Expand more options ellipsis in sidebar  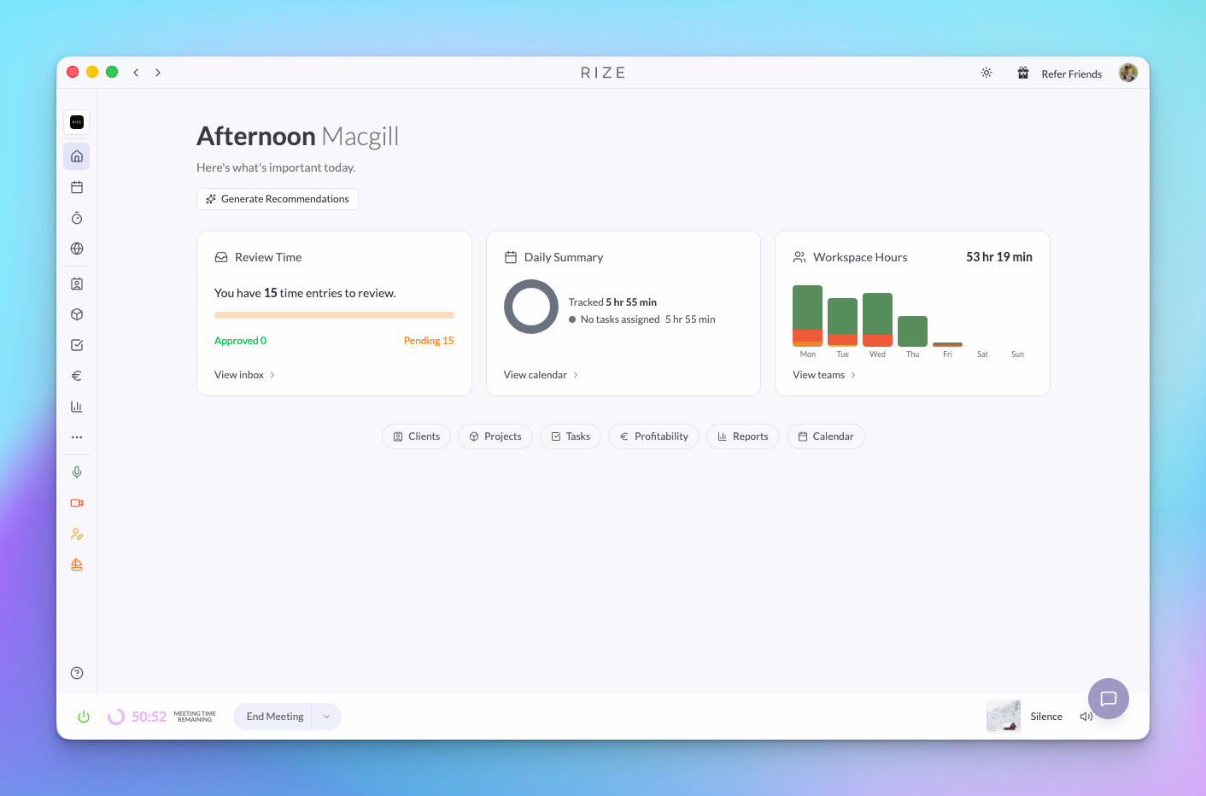tap(77, 437)
